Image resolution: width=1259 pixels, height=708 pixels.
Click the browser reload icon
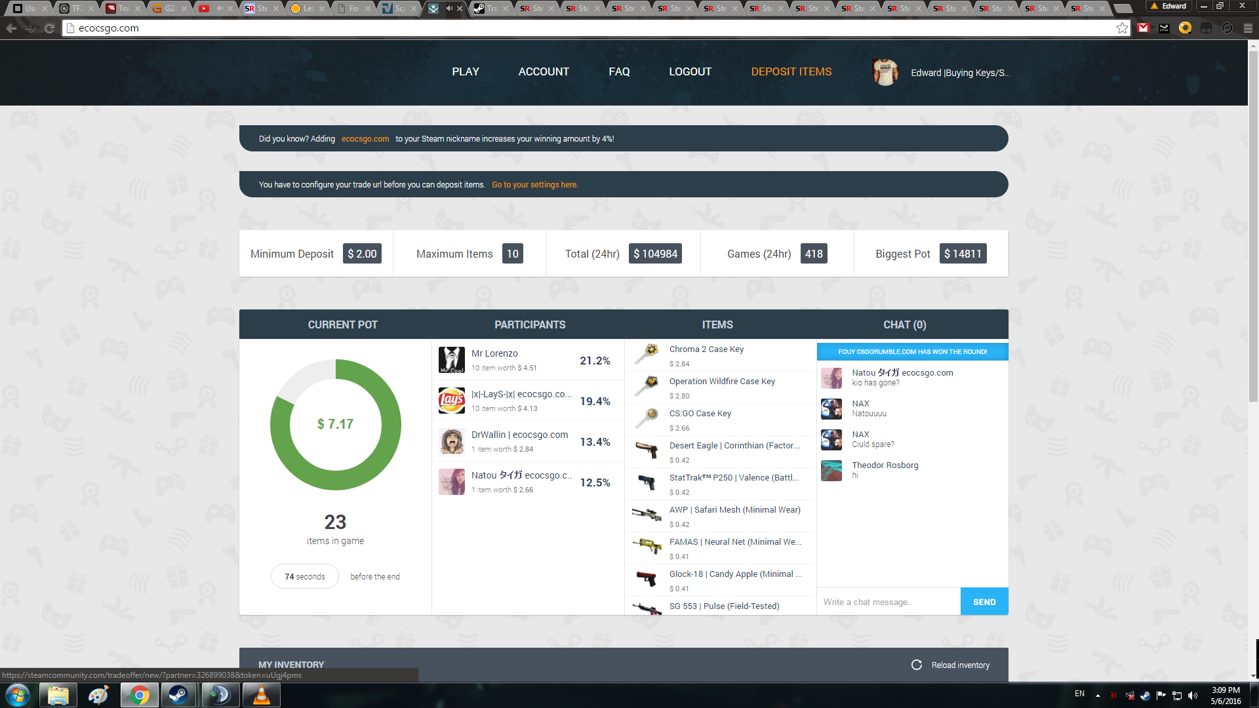(x=49, y=28)
